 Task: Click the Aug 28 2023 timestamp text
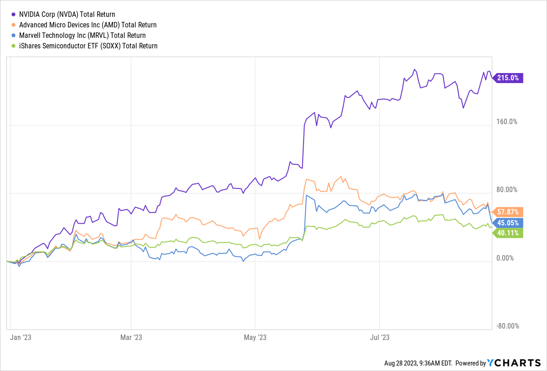pos(418,363)
